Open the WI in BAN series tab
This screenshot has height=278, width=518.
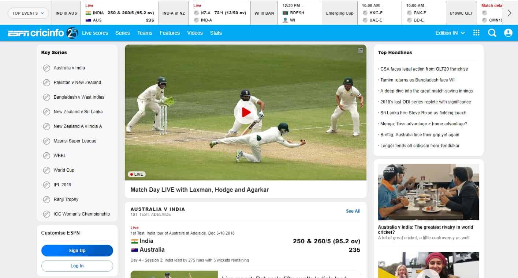pos(264,13)
